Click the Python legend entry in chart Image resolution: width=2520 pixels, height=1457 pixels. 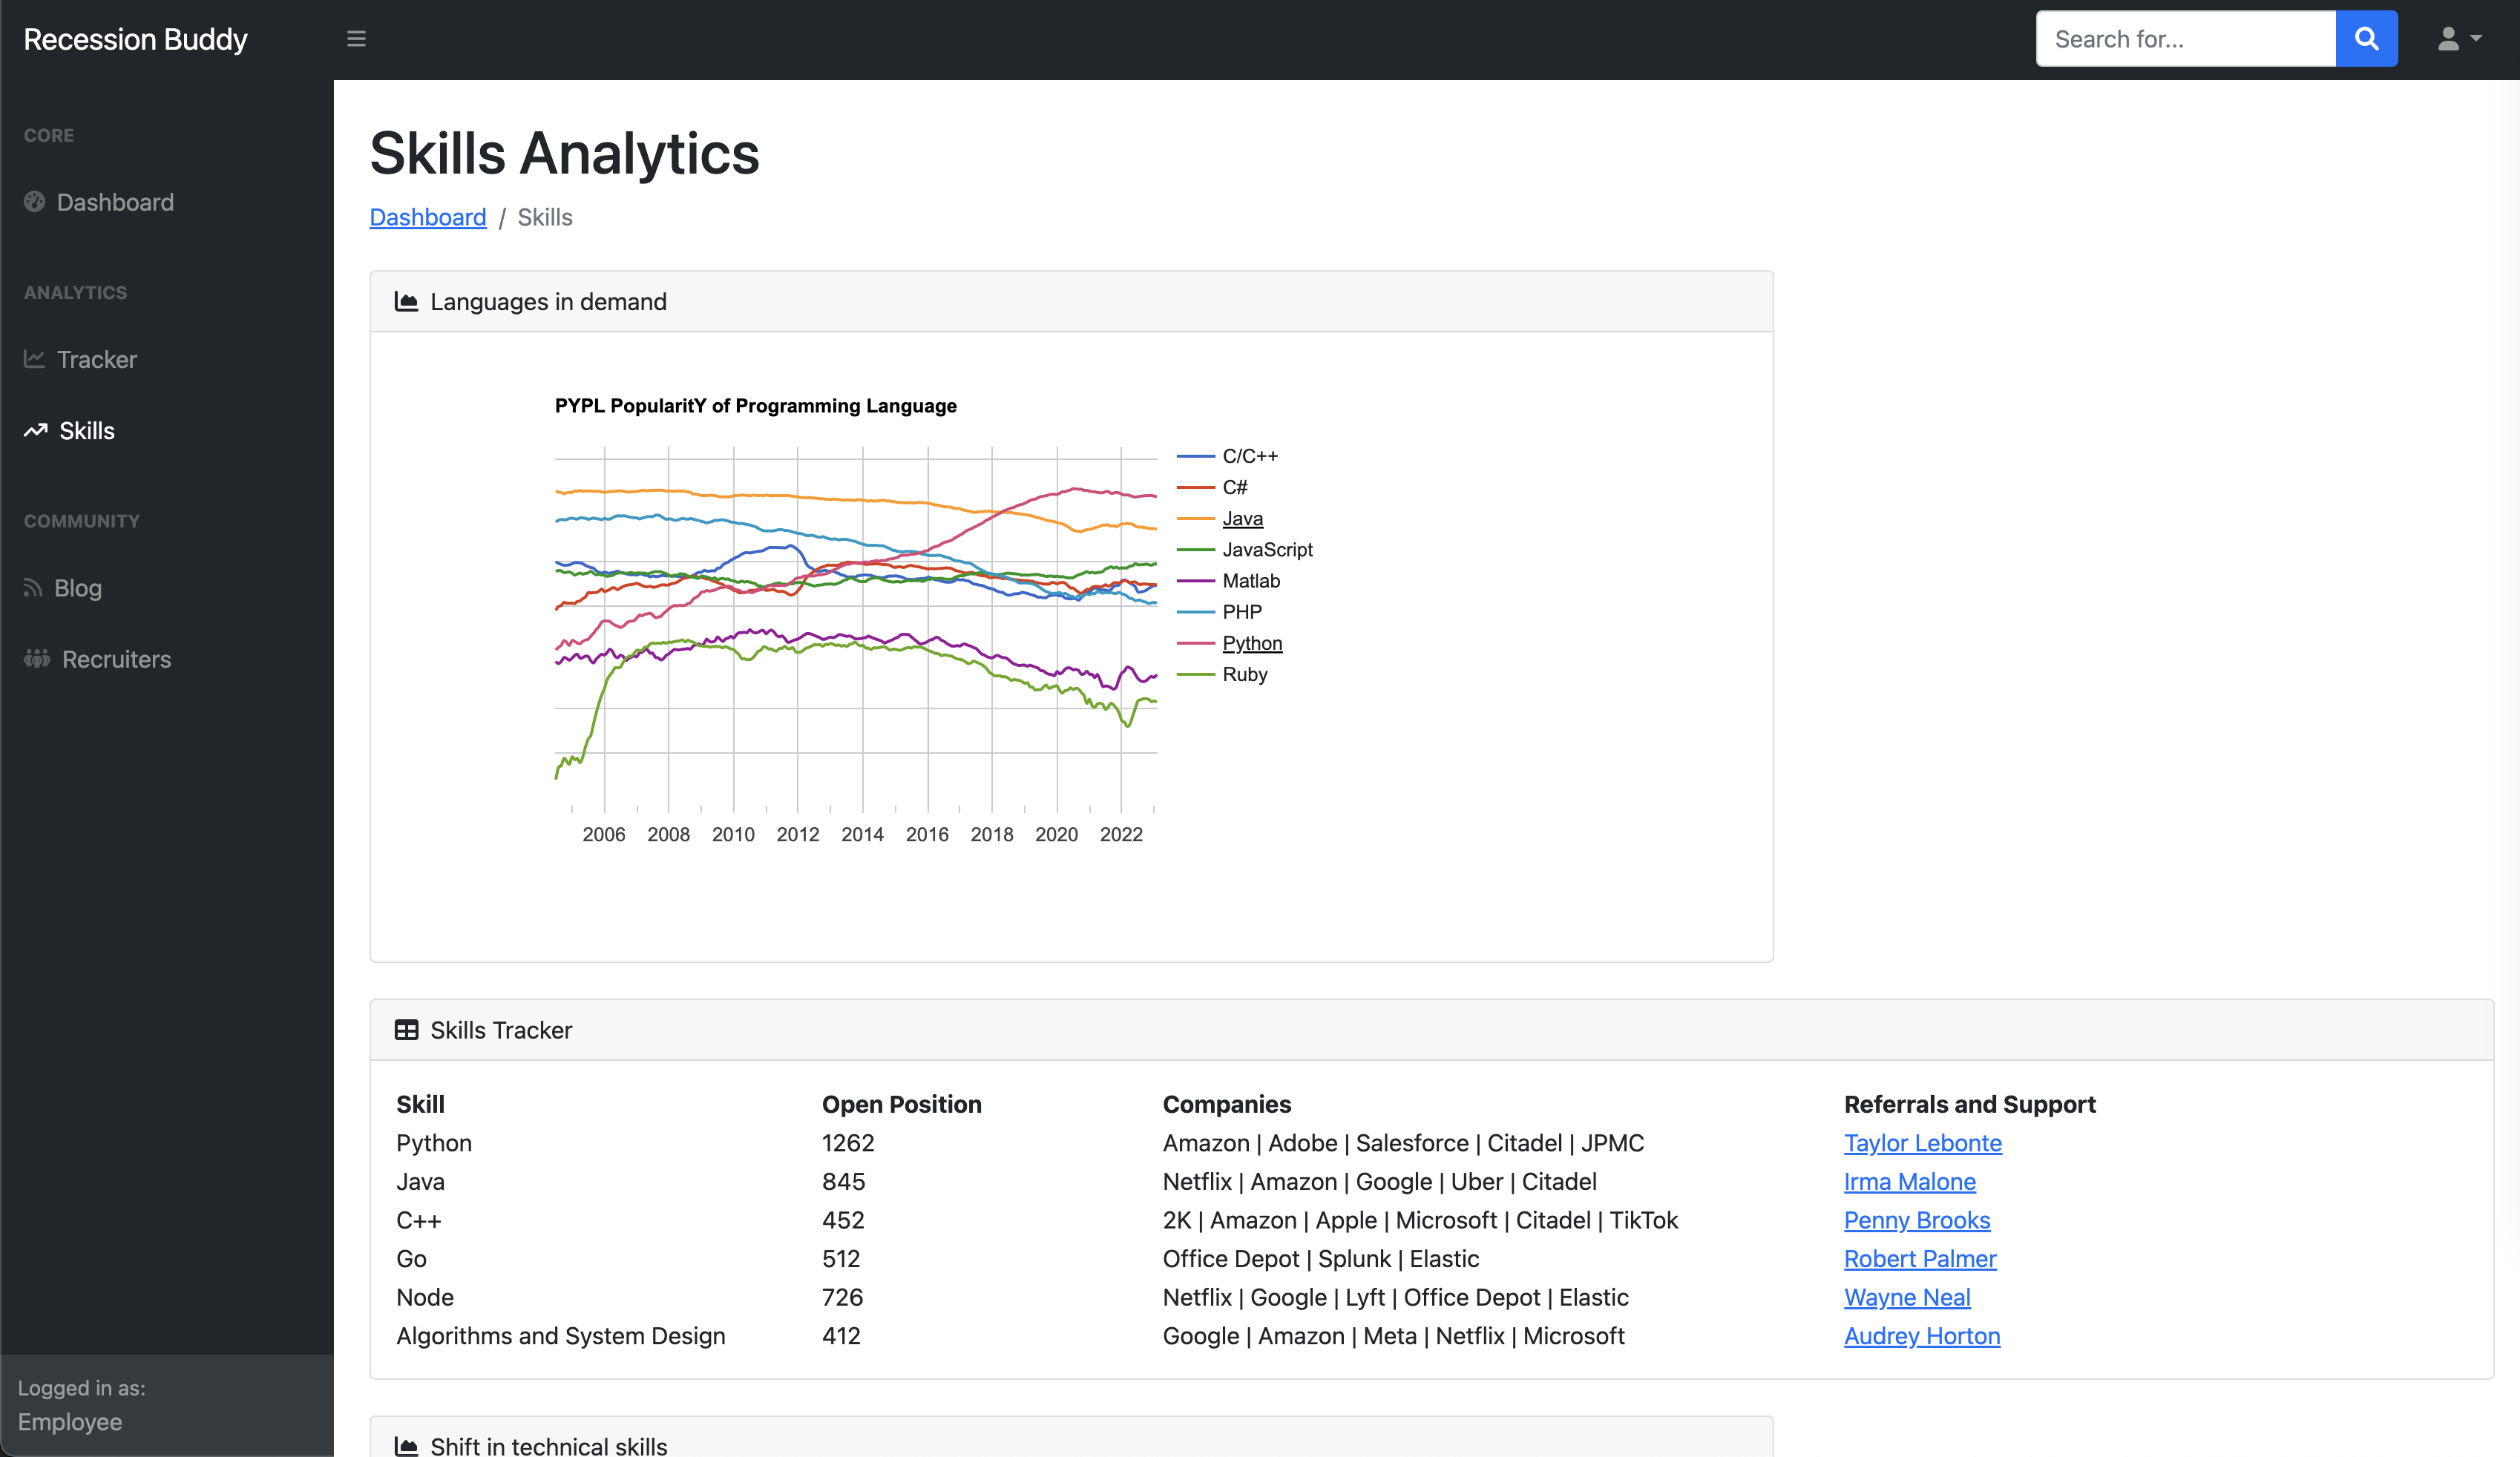point(1252,643)
